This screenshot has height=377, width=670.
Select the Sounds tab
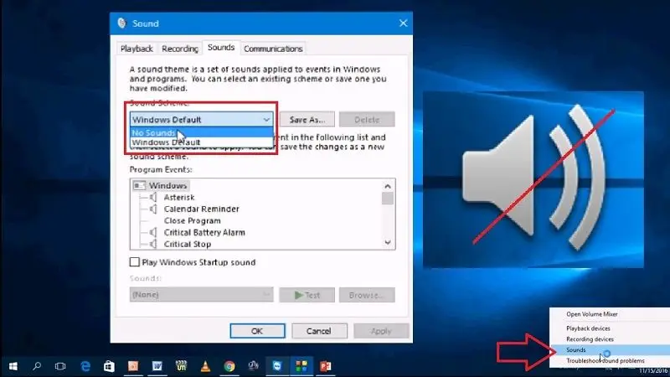click(x=221, y=48)
